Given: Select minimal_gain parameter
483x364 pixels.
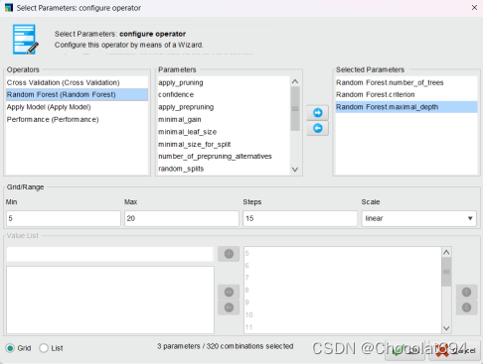Looking at the screenshot, I should (224, 119).
